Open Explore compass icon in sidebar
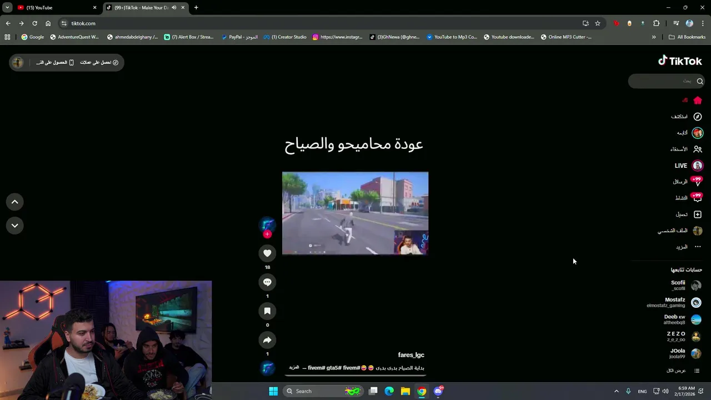Screen dimensions: 711x400 point(698,117)
